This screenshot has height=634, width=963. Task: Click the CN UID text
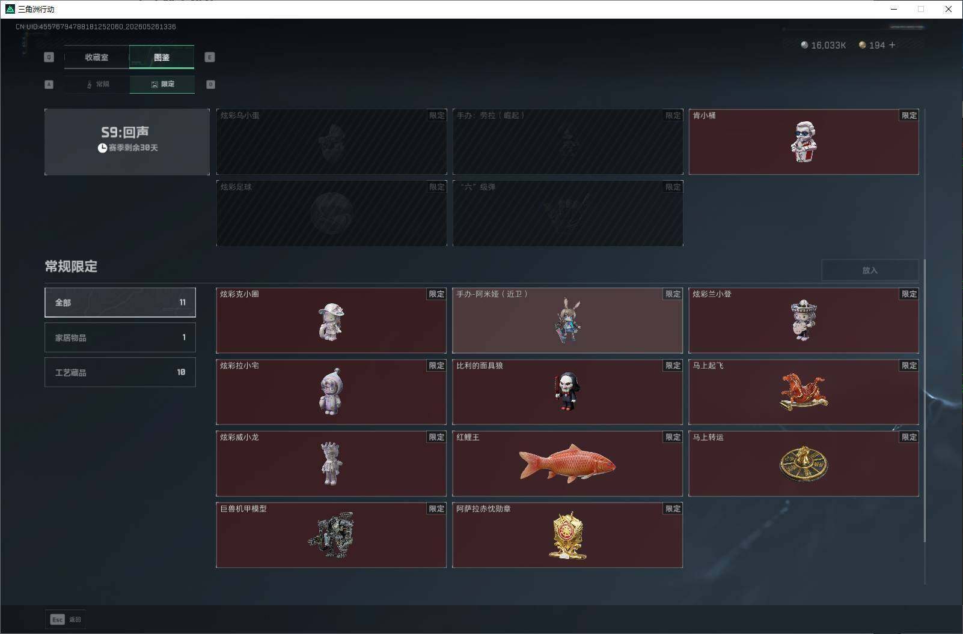[x=96, y=26]
